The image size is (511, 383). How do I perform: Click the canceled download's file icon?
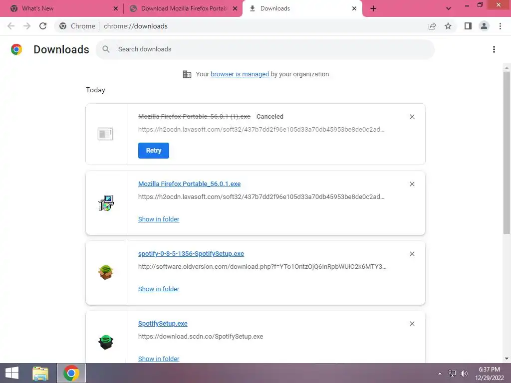point(105,134)
